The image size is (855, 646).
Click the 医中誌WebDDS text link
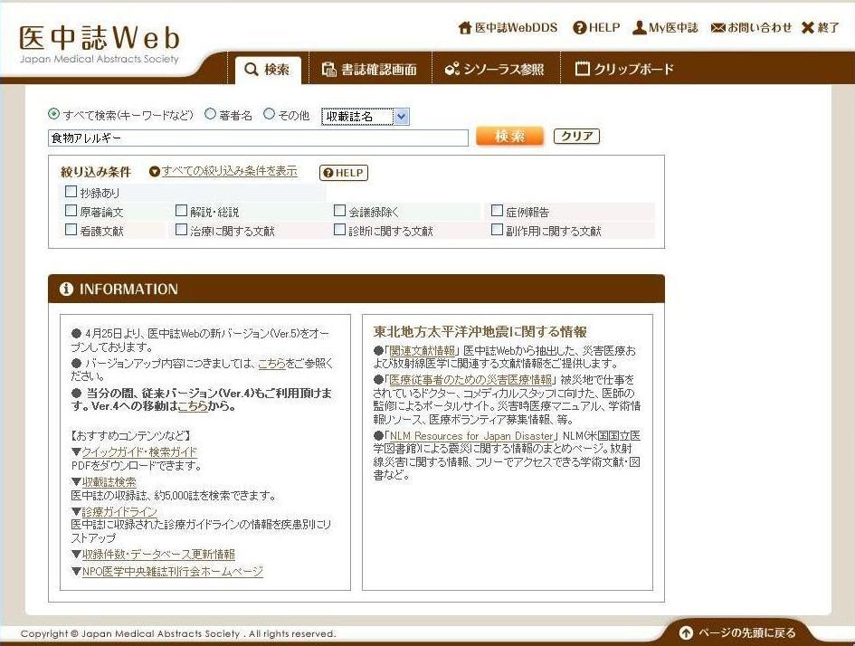[x=516, y=28]
